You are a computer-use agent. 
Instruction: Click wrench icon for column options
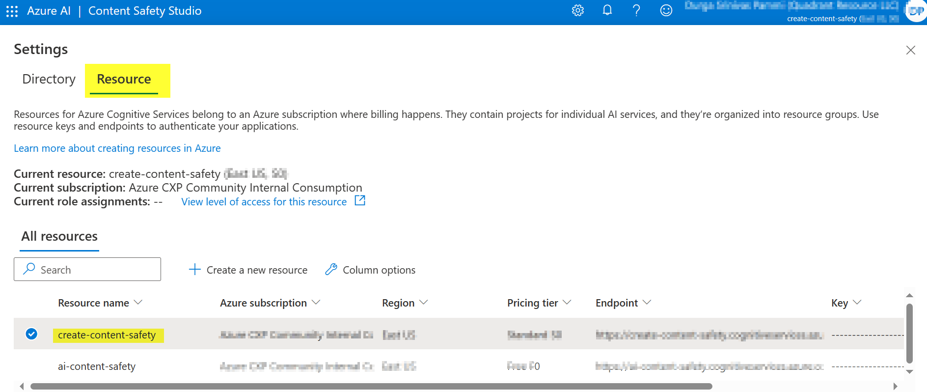click(331, 269)
